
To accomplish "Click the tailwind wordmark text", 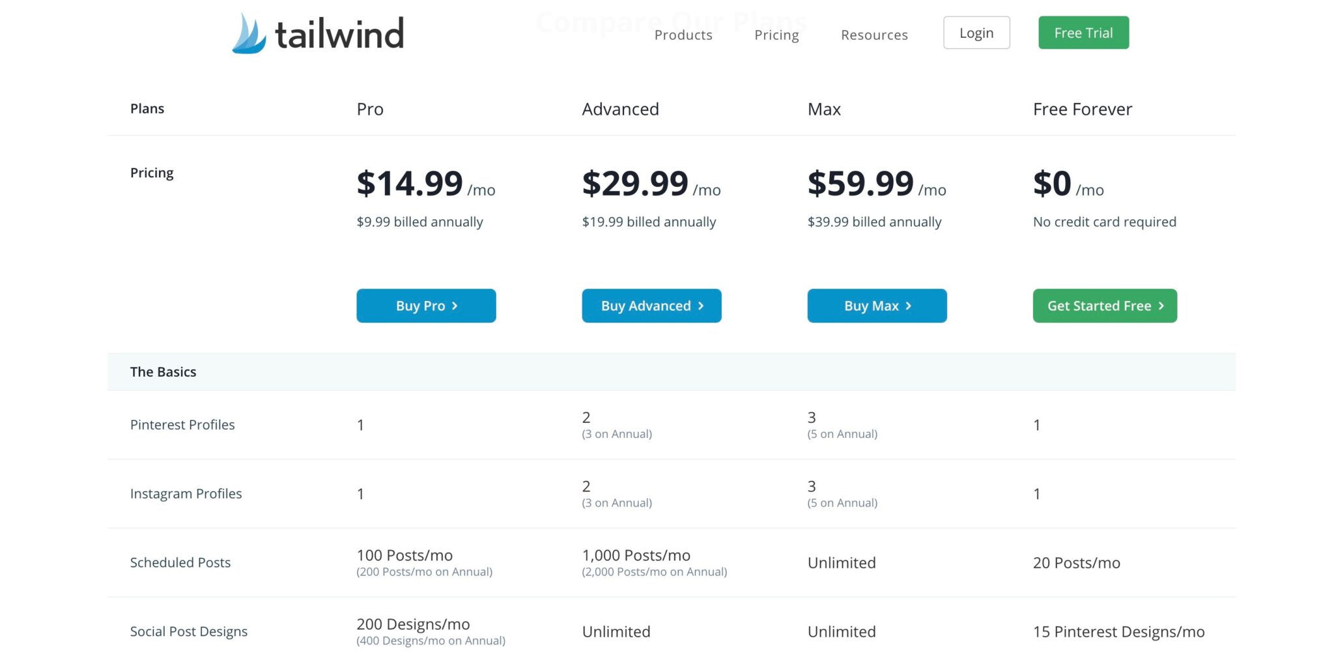I will point(339,34).
